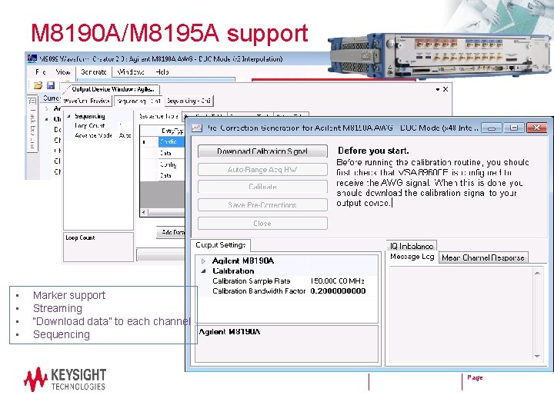The width and height of the screenshot is (554, 415).
Task: Click the sequence table left scroll arrow
Action: click(x=143, y=212)
